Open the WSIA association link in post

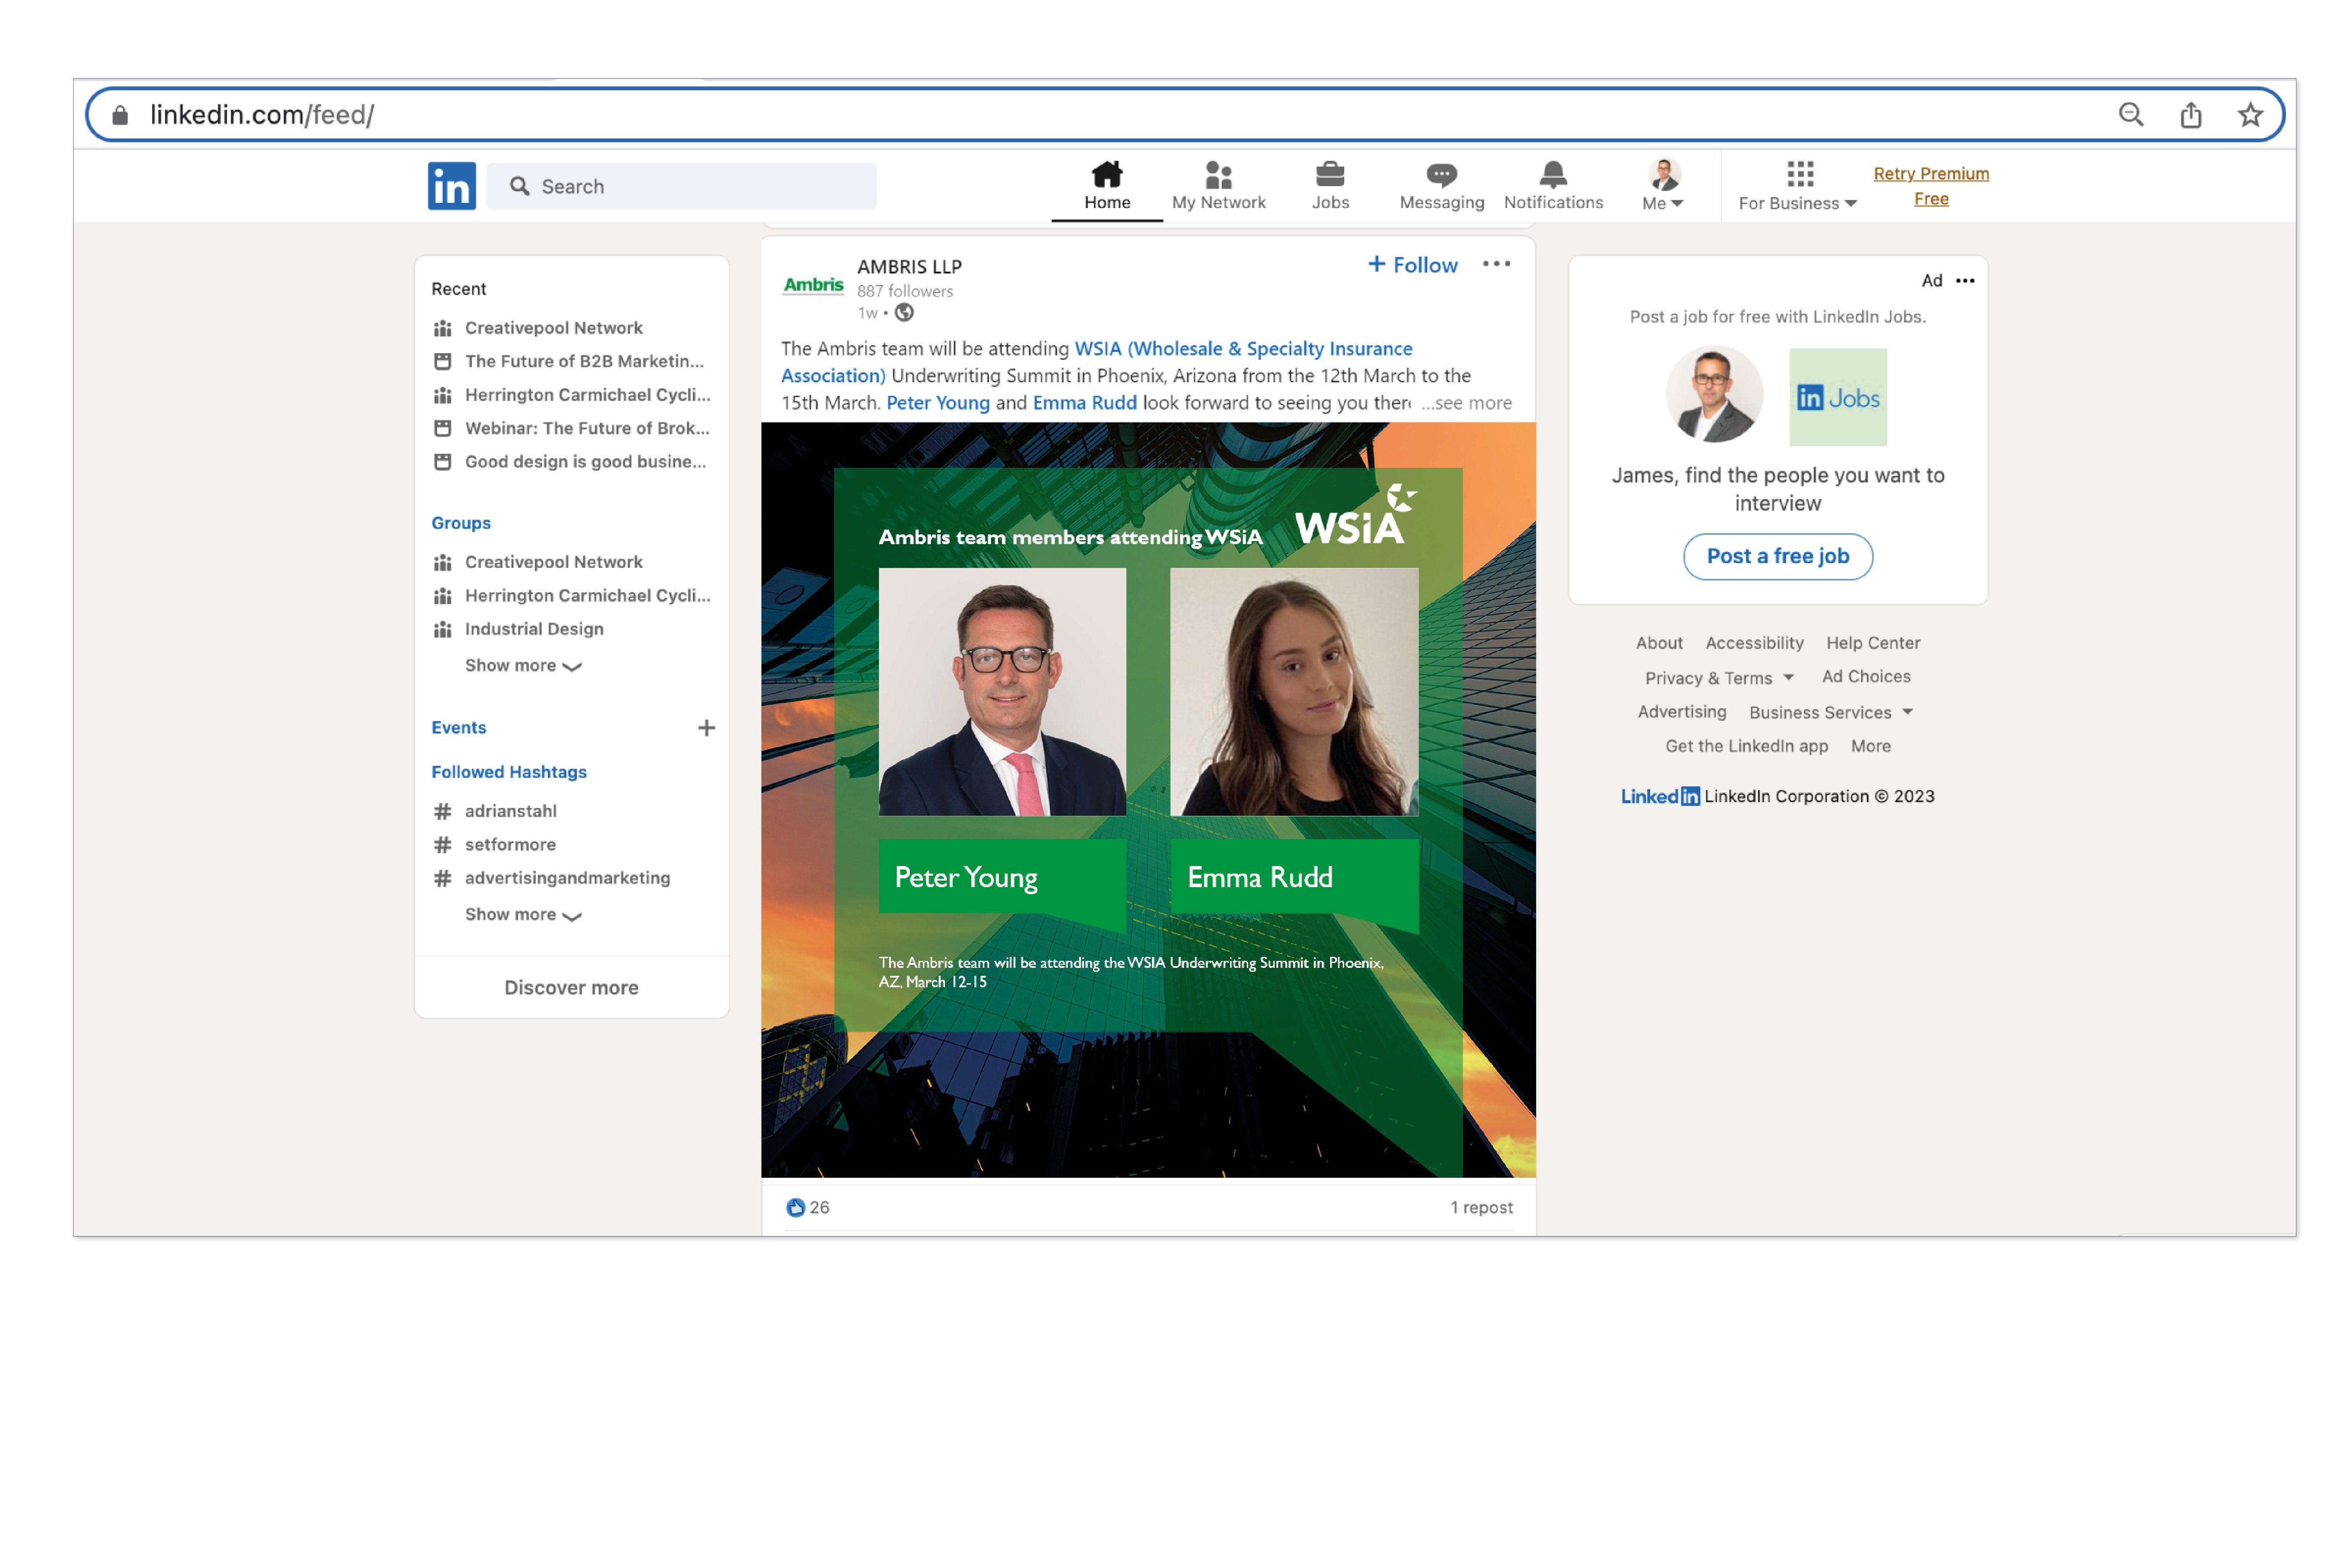1096,362
